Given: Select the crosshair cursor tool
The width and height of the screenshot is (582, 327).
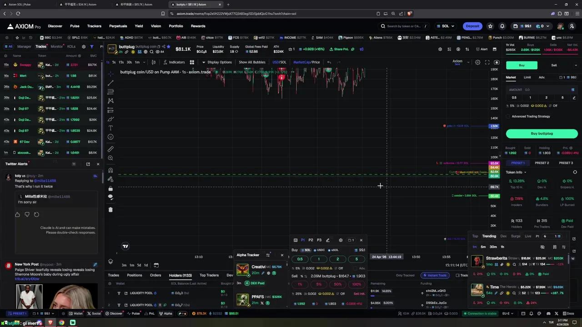Looking at the screenshot, I should pos(110,74).
